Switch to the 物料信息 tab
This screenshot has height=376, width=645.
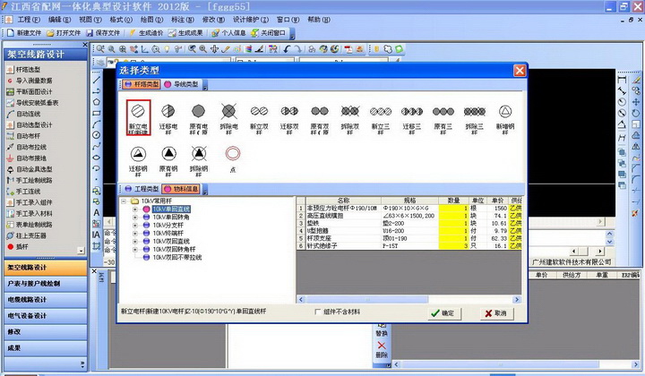pos(181,189)
